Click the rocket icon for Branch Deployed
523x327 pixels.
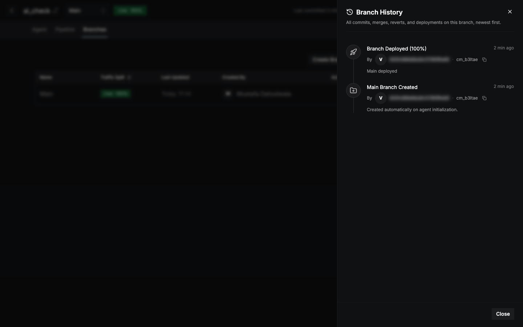click(x=353, y=52)
